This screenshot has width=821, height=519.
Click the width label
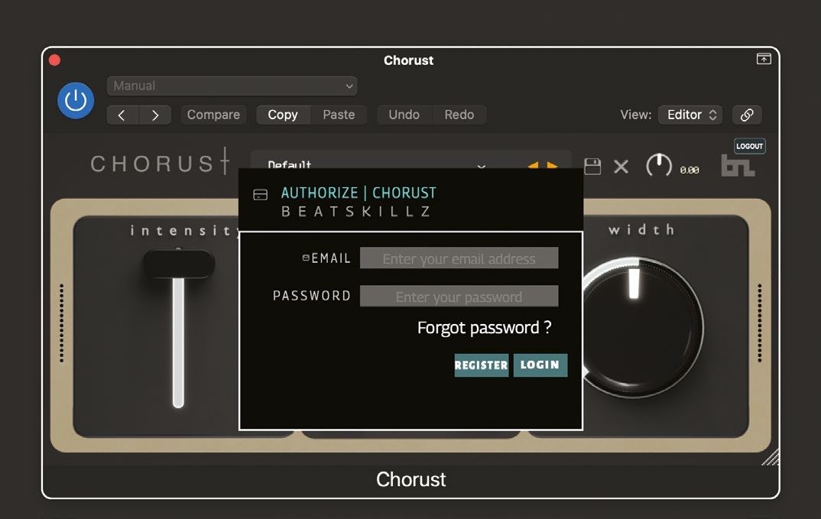point(641,229)
